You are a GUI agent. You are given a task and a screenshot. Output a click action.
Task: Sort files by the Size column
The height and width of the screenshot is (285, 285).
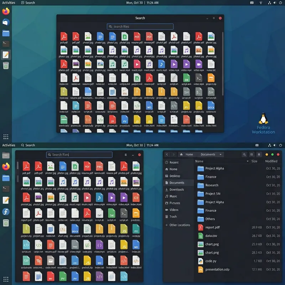click(x=254, y=161)
